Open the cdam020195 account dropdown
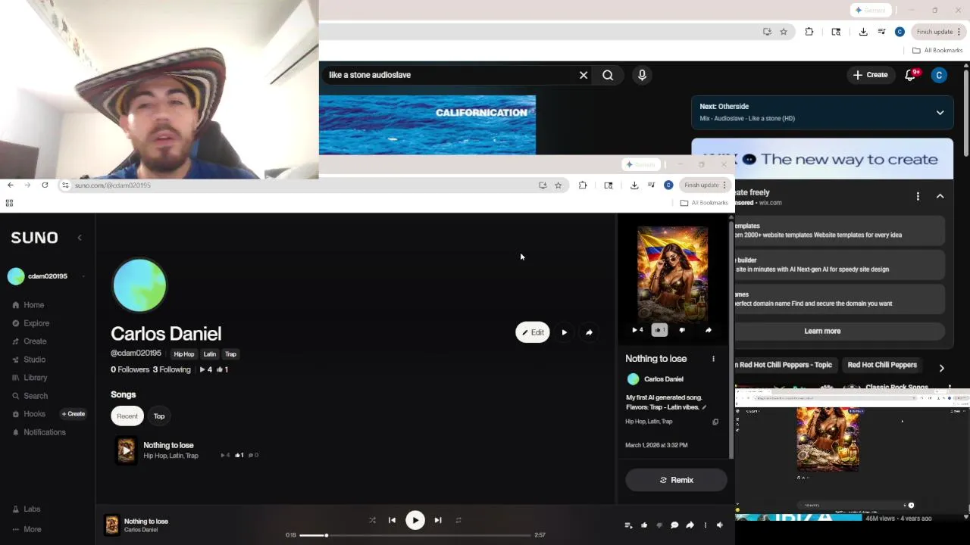 pyautogui.click(x=45, y=276)
